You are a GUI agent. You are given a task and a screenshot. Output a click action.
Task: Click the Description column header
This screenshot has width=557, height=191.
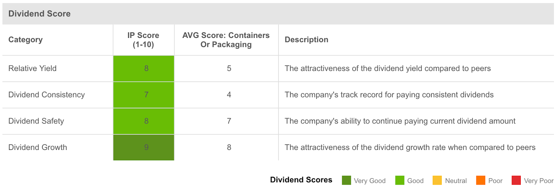click(x=306, y=40)
